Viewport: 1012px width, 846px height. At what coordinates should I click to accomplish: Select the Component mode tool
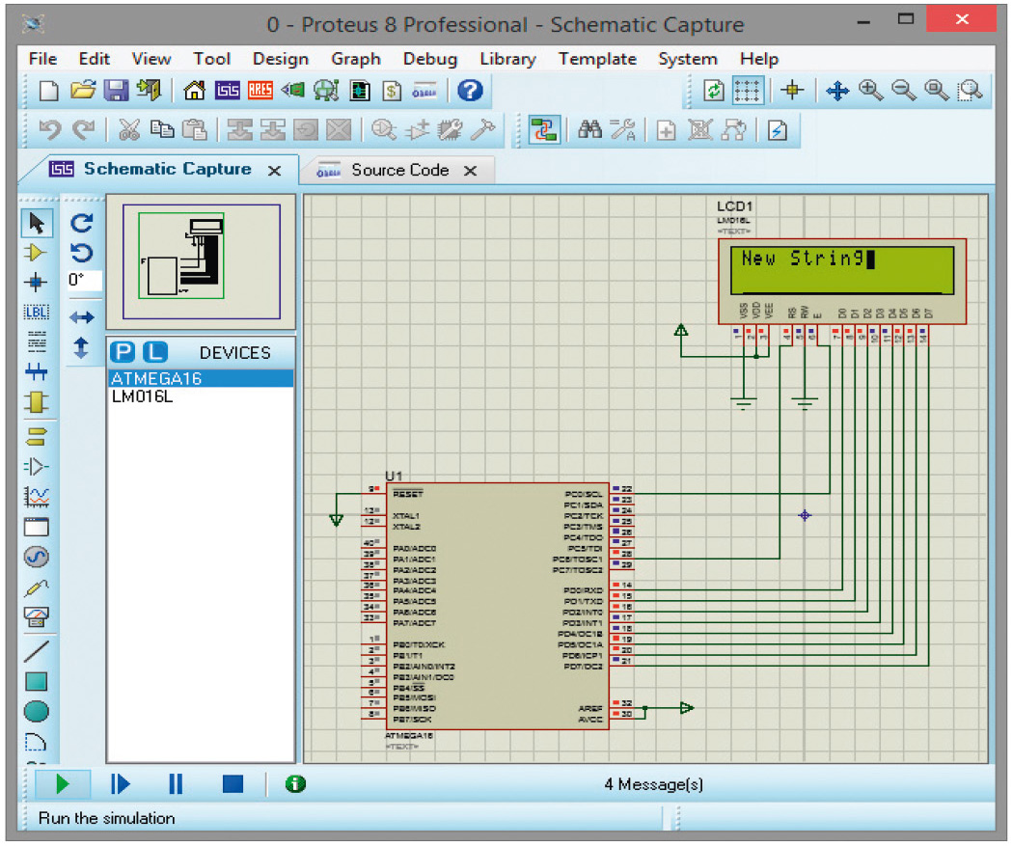click(36, 253)
